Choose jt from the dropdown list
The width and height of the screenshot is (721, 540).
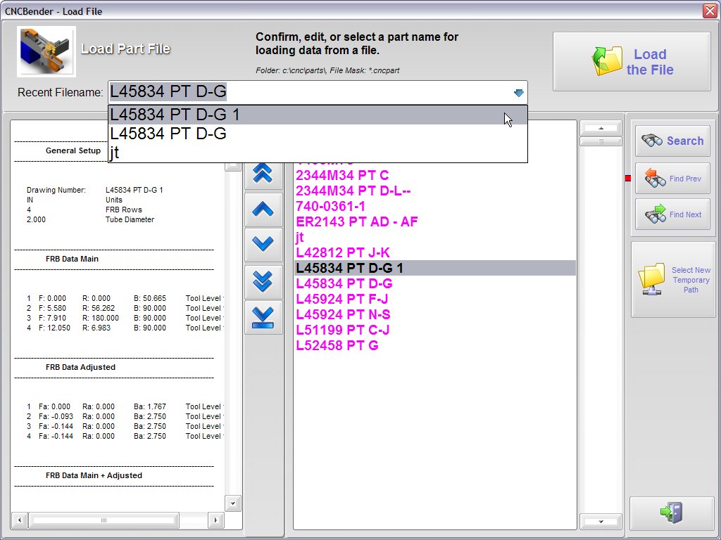[317, 153]
